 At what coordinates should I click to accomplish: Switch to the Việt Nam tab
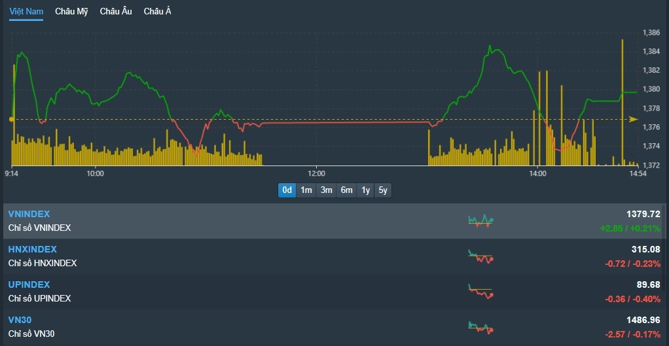click(x=26, y=12)
